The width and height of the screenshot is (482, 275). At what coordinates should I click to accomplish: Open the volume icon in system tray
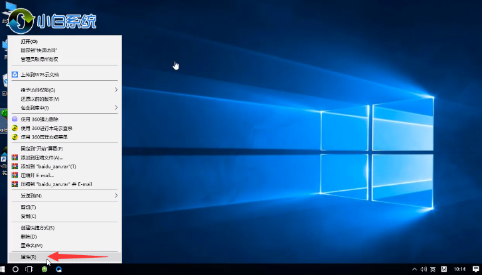coord(423,270)
